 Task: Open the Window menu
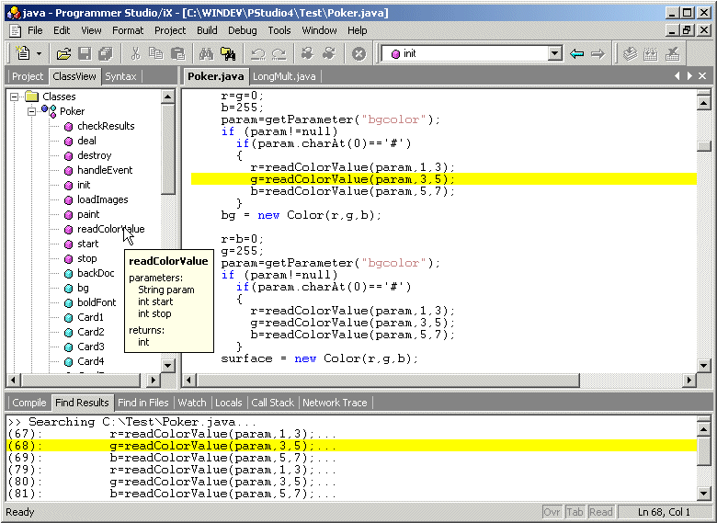tap(319, 30)
